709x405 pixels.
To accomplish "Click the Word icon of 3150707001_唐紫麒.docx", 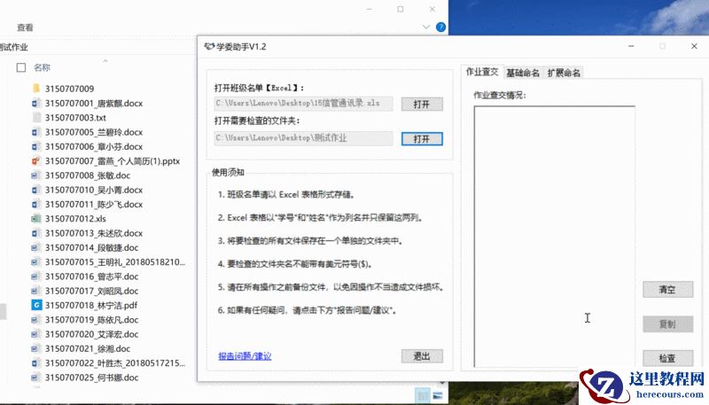I will 36,103.
